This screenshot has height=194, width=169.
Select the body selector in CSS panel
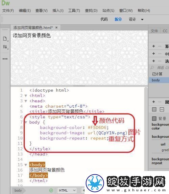pos(159,80)
